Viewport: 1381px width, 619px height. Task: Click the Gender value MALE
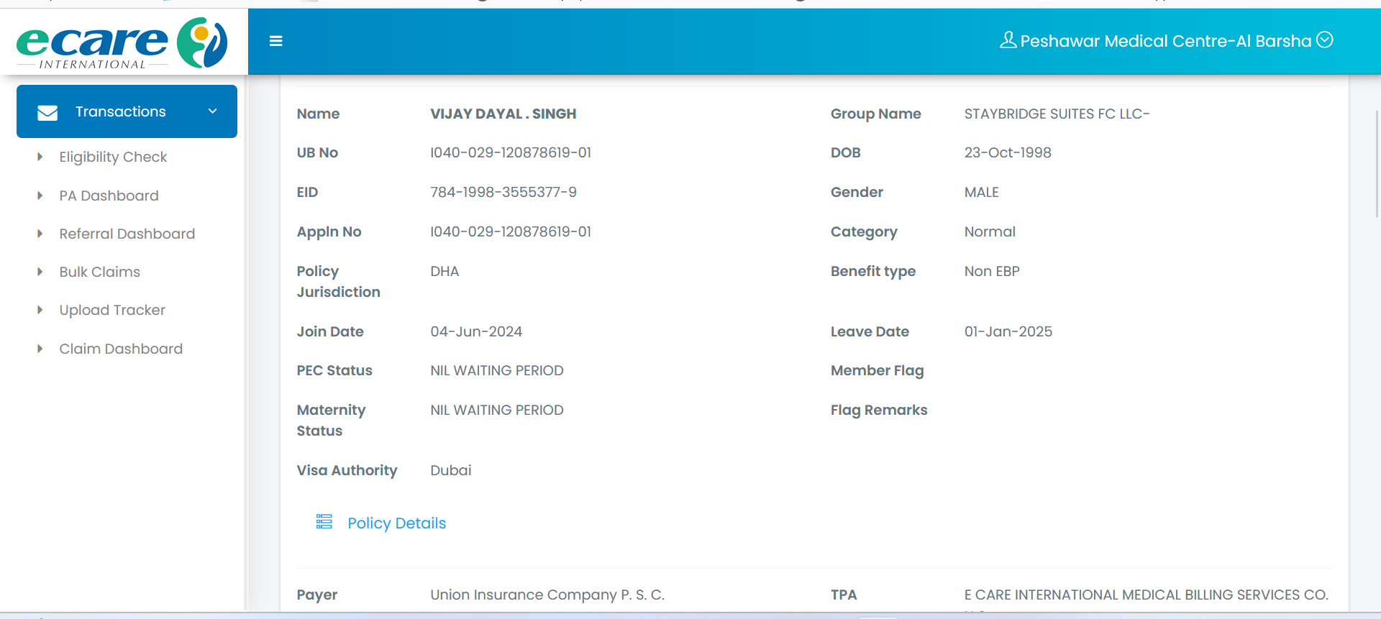(982, 192)
